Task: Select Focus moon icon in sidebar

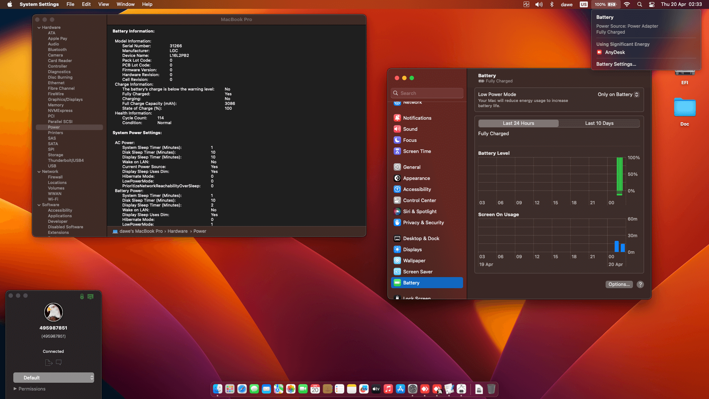Action: click(397, 140)
